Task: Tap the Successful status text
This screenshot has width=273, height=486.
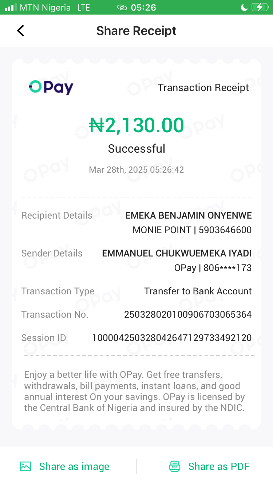Action: tap(136, 149)
